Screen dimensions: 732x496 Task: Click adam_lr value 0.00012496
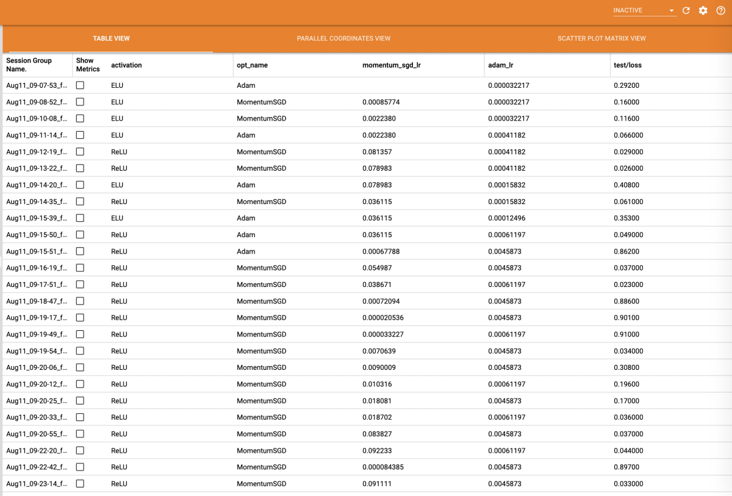click(x=507, y=218)
